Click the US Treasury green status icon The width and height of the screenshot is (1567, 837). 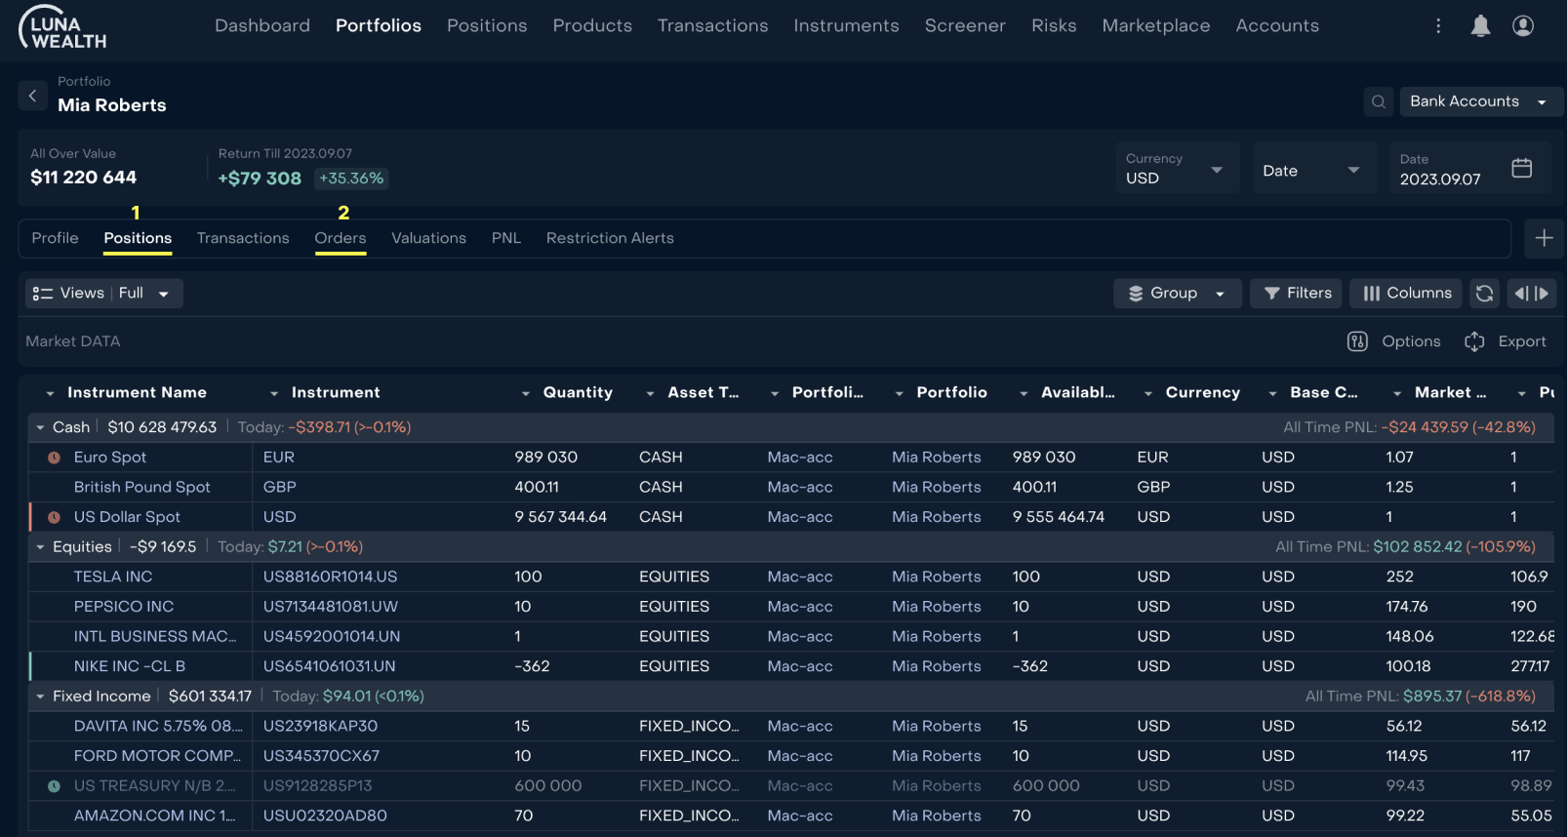[54, 786]
